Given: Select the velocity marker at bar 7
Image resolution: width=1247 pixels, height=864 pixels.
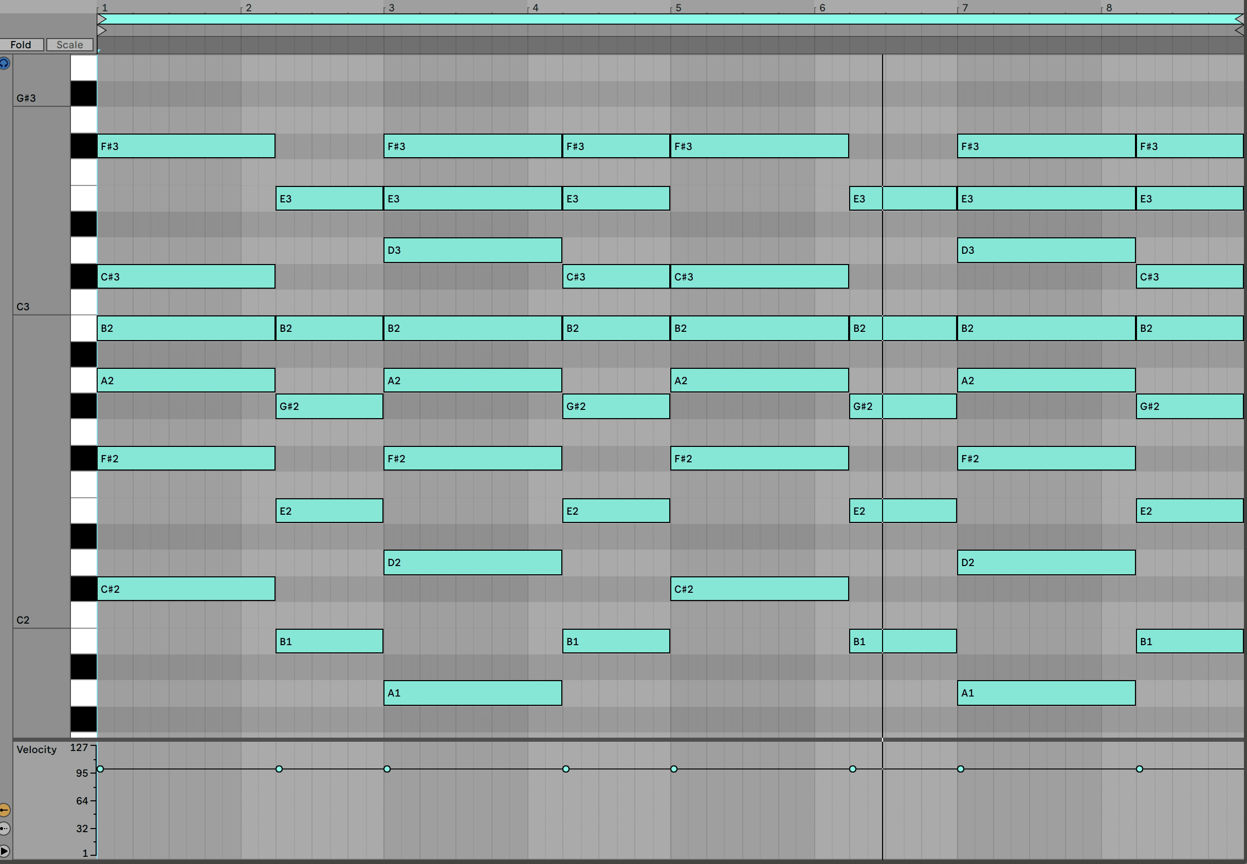Looking at the screenshot, I should click(x=961, y=769).
